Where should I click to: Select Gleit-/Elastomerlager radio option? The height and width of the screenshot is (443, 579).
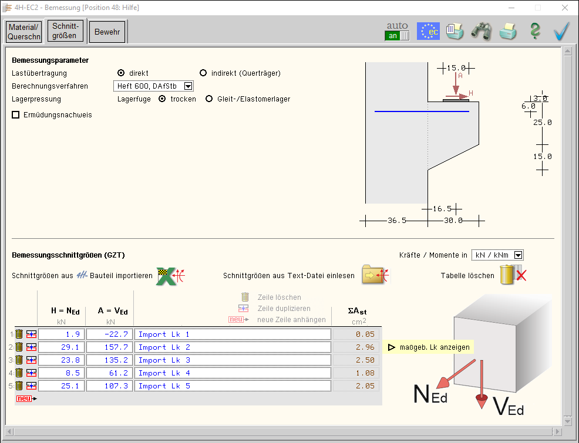coord(209,99)
